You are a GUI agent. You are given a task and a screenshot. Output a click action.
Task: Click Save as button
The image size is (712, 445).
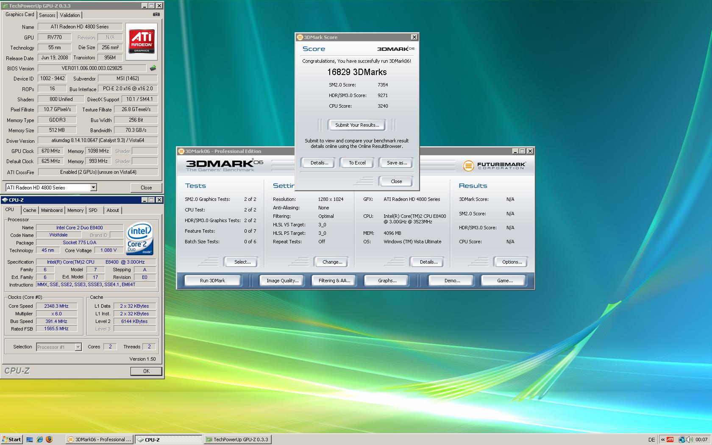[x=396, y=163]
